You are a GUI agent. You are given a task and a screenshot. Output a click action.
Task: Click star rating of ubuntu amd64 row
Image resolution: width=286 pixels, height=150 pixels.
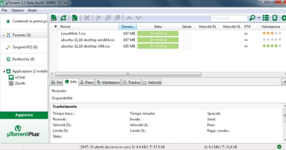[x=272, y=40]
